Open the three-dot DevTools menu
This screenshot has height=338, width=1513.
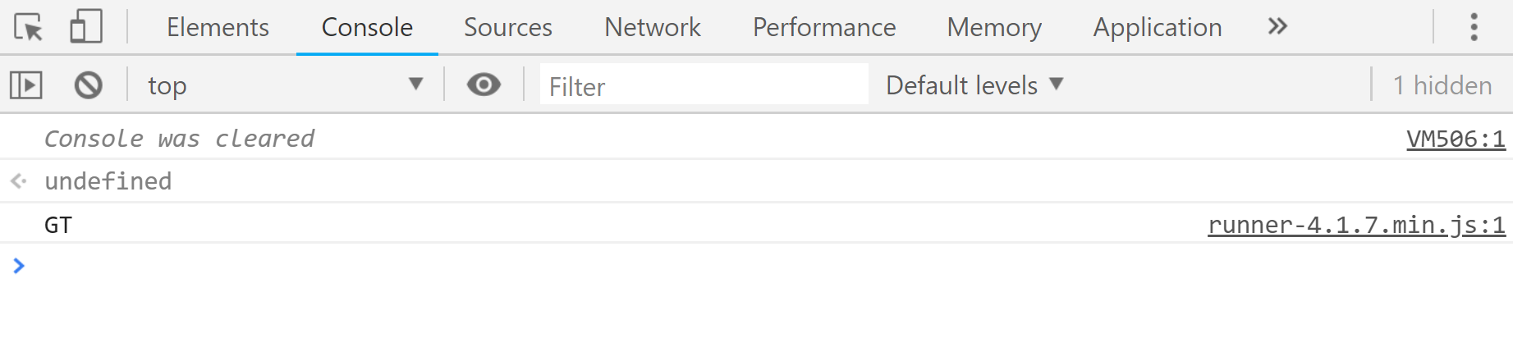1474,27
